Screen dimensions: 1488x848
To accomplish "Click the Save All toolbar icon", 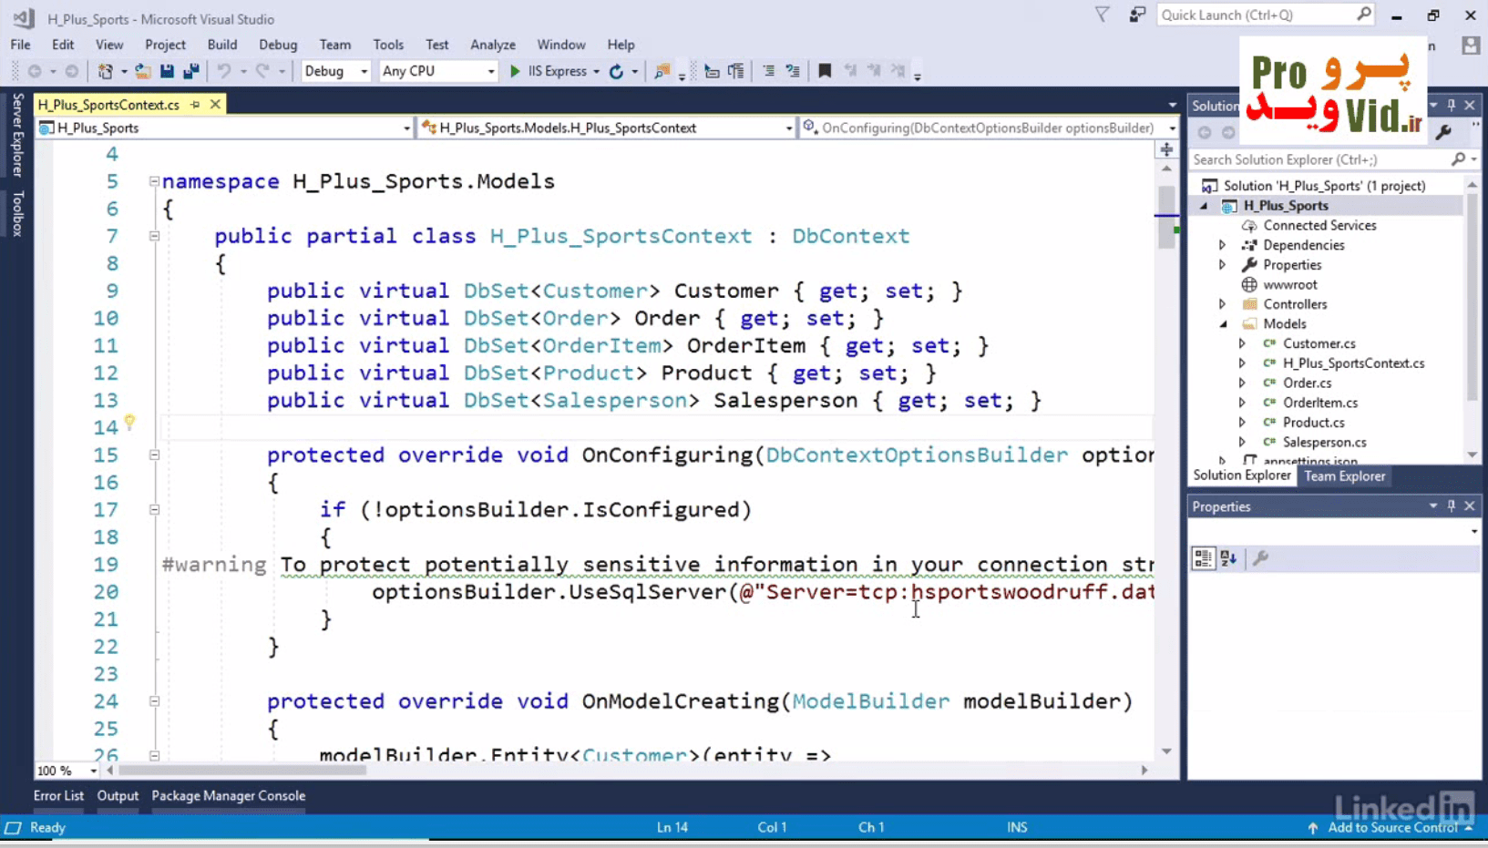I will [190, 71].
